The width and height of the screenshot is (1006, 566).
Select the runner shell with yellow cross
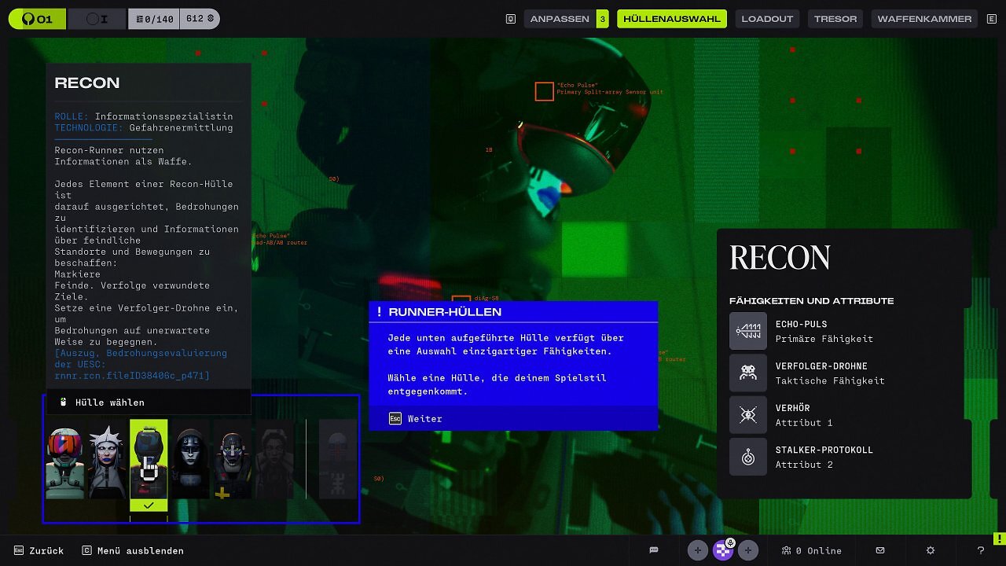tap(233, 459)
